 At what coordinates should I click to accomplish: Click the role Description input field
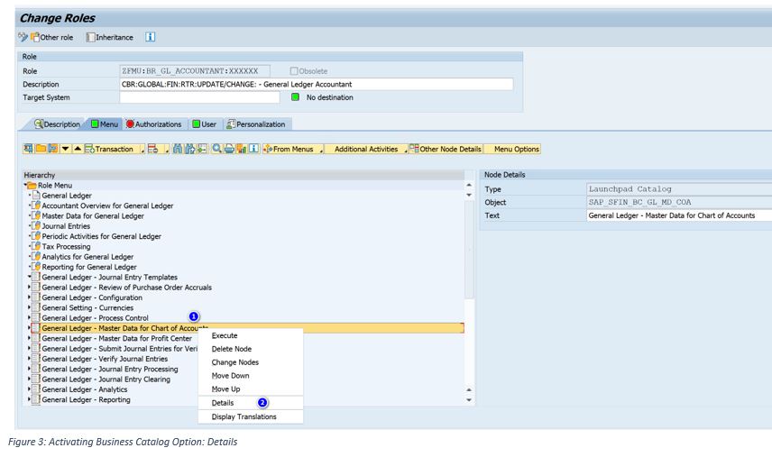click(x=316, y=84)
